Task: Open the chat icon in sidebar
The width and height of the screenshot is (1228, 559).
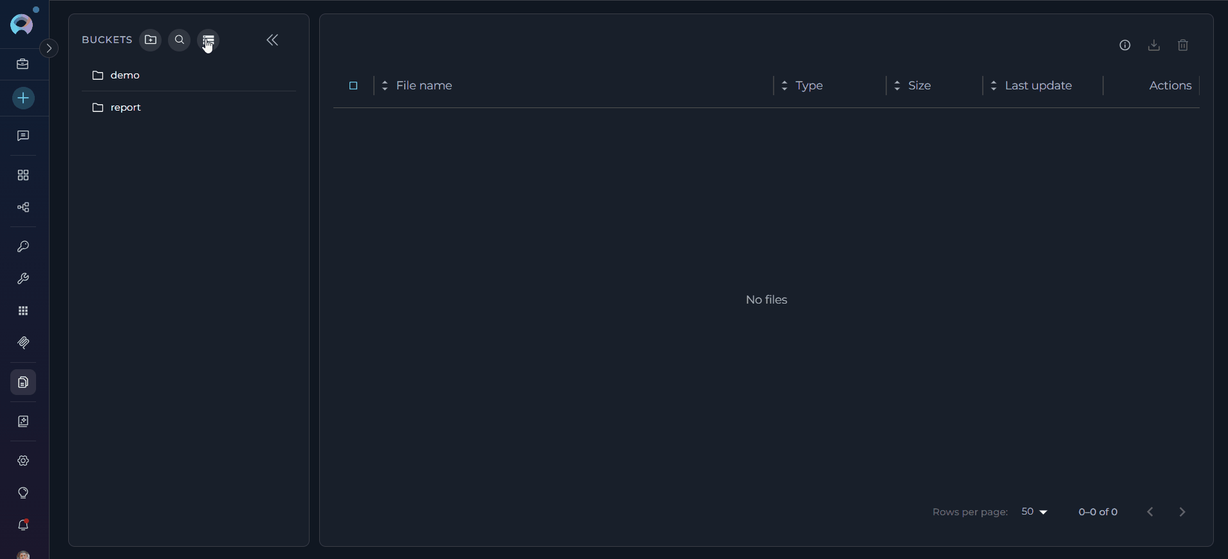Action: (x=23, y=136)
